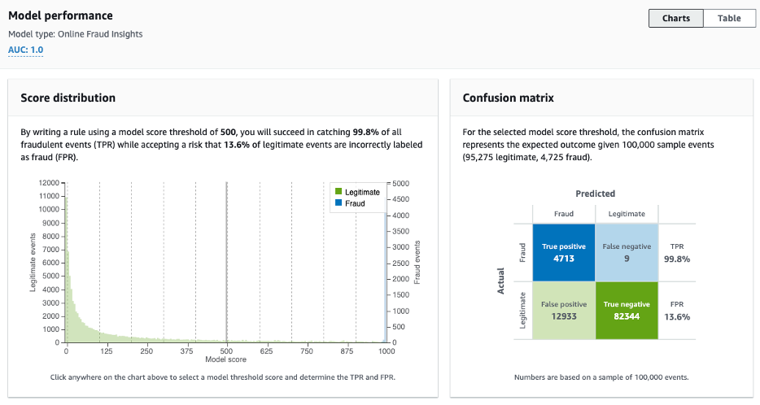Click the Predicted Fraud column header
Image resolution: width=760 pixels, height=405 pixels.
[x=564, y=214]
